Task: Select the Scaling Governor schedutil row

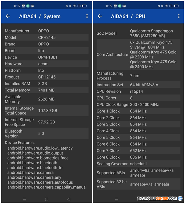Action: [138, 164]
